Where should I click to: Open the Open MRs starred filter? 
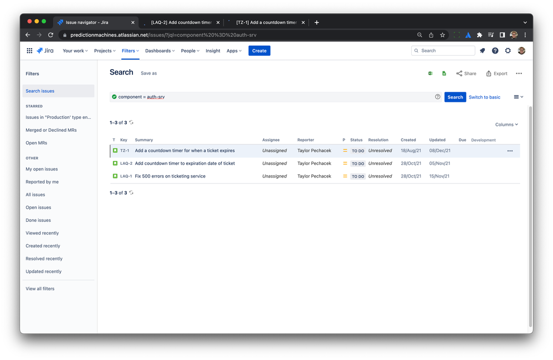(x=37, y=143)
